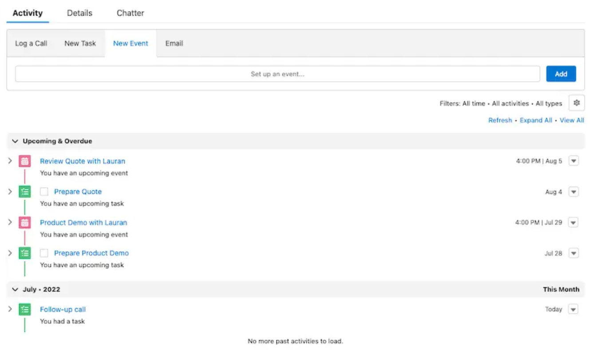This screenshot has width=590, height=350.
Task: Click the Add button to create event
Action: (x=561, y=74)
